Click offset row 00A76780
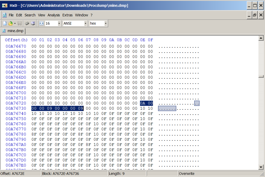Image resolution: width=265 pixels, height=177 pixels. point(16,134)
